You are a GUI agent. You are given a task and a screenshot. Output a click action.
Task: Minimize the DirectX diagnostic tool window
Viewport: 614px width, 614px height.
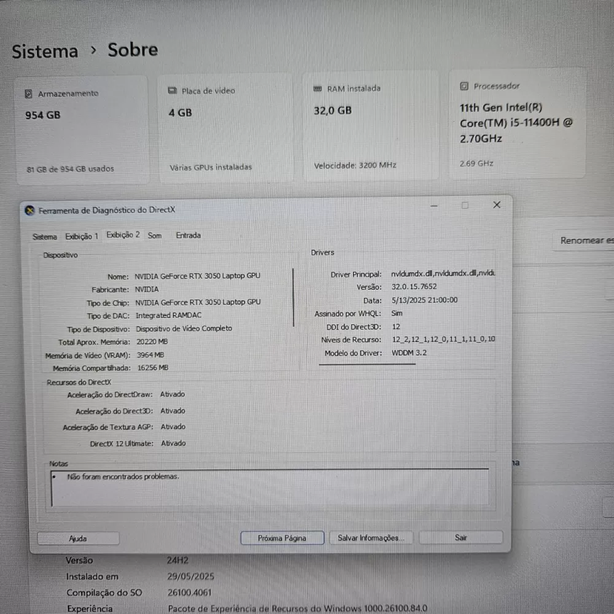434,206
